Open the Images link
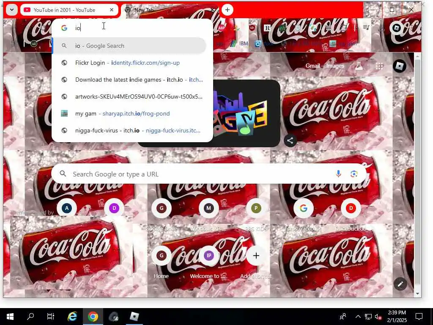Viewport: 433px width, 325px height. coord(335,66)
